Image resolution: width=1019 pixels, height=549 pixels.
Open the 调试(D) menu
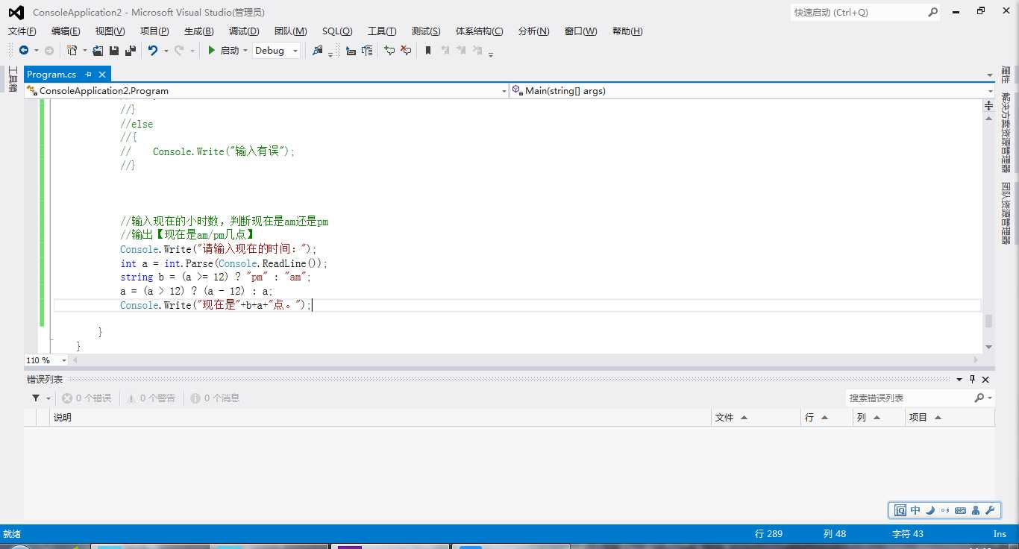(244, 31)
